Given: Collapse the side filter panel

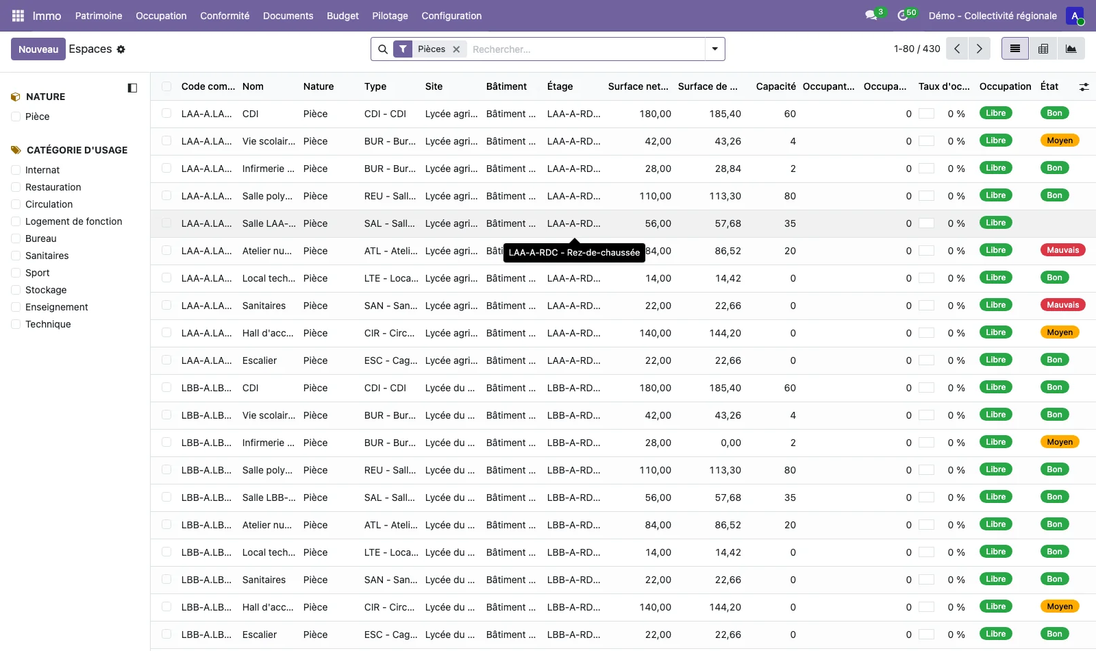Looking at the screenshot, I should pos(132,88).
